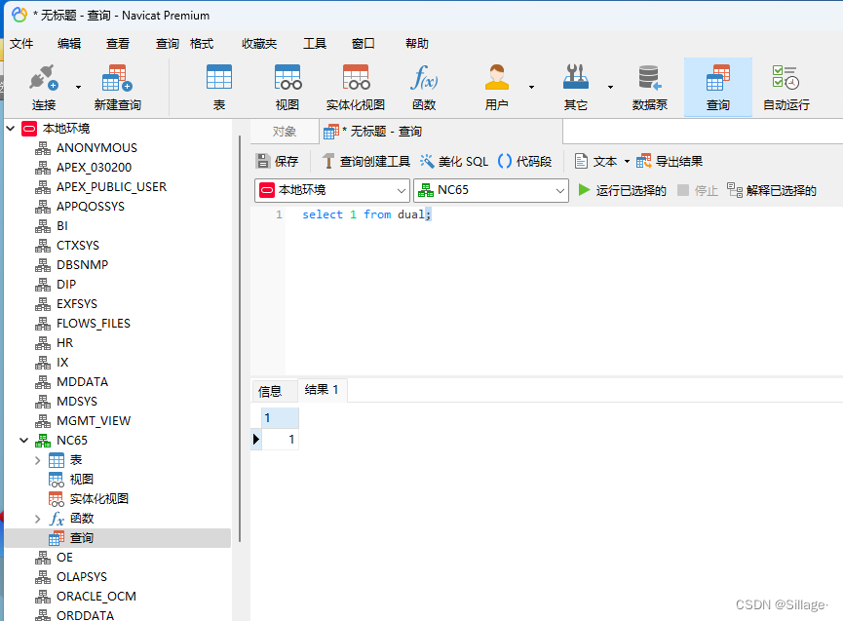Select the 查询 query toolbar icon
This screenshot has width=843, height=621.
coord(717,87)
